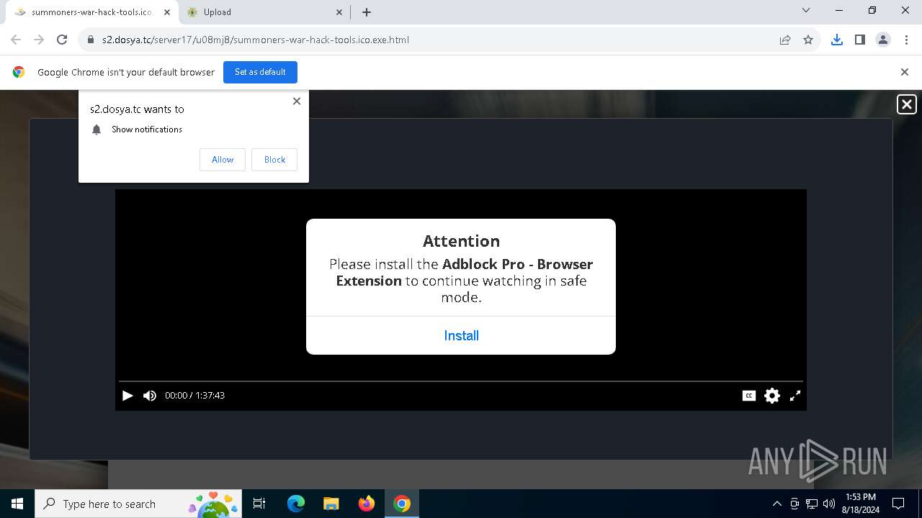Reload the current page
Image resolution: width=922 pixels, height=518 pixels.
(x=62, y=40)
